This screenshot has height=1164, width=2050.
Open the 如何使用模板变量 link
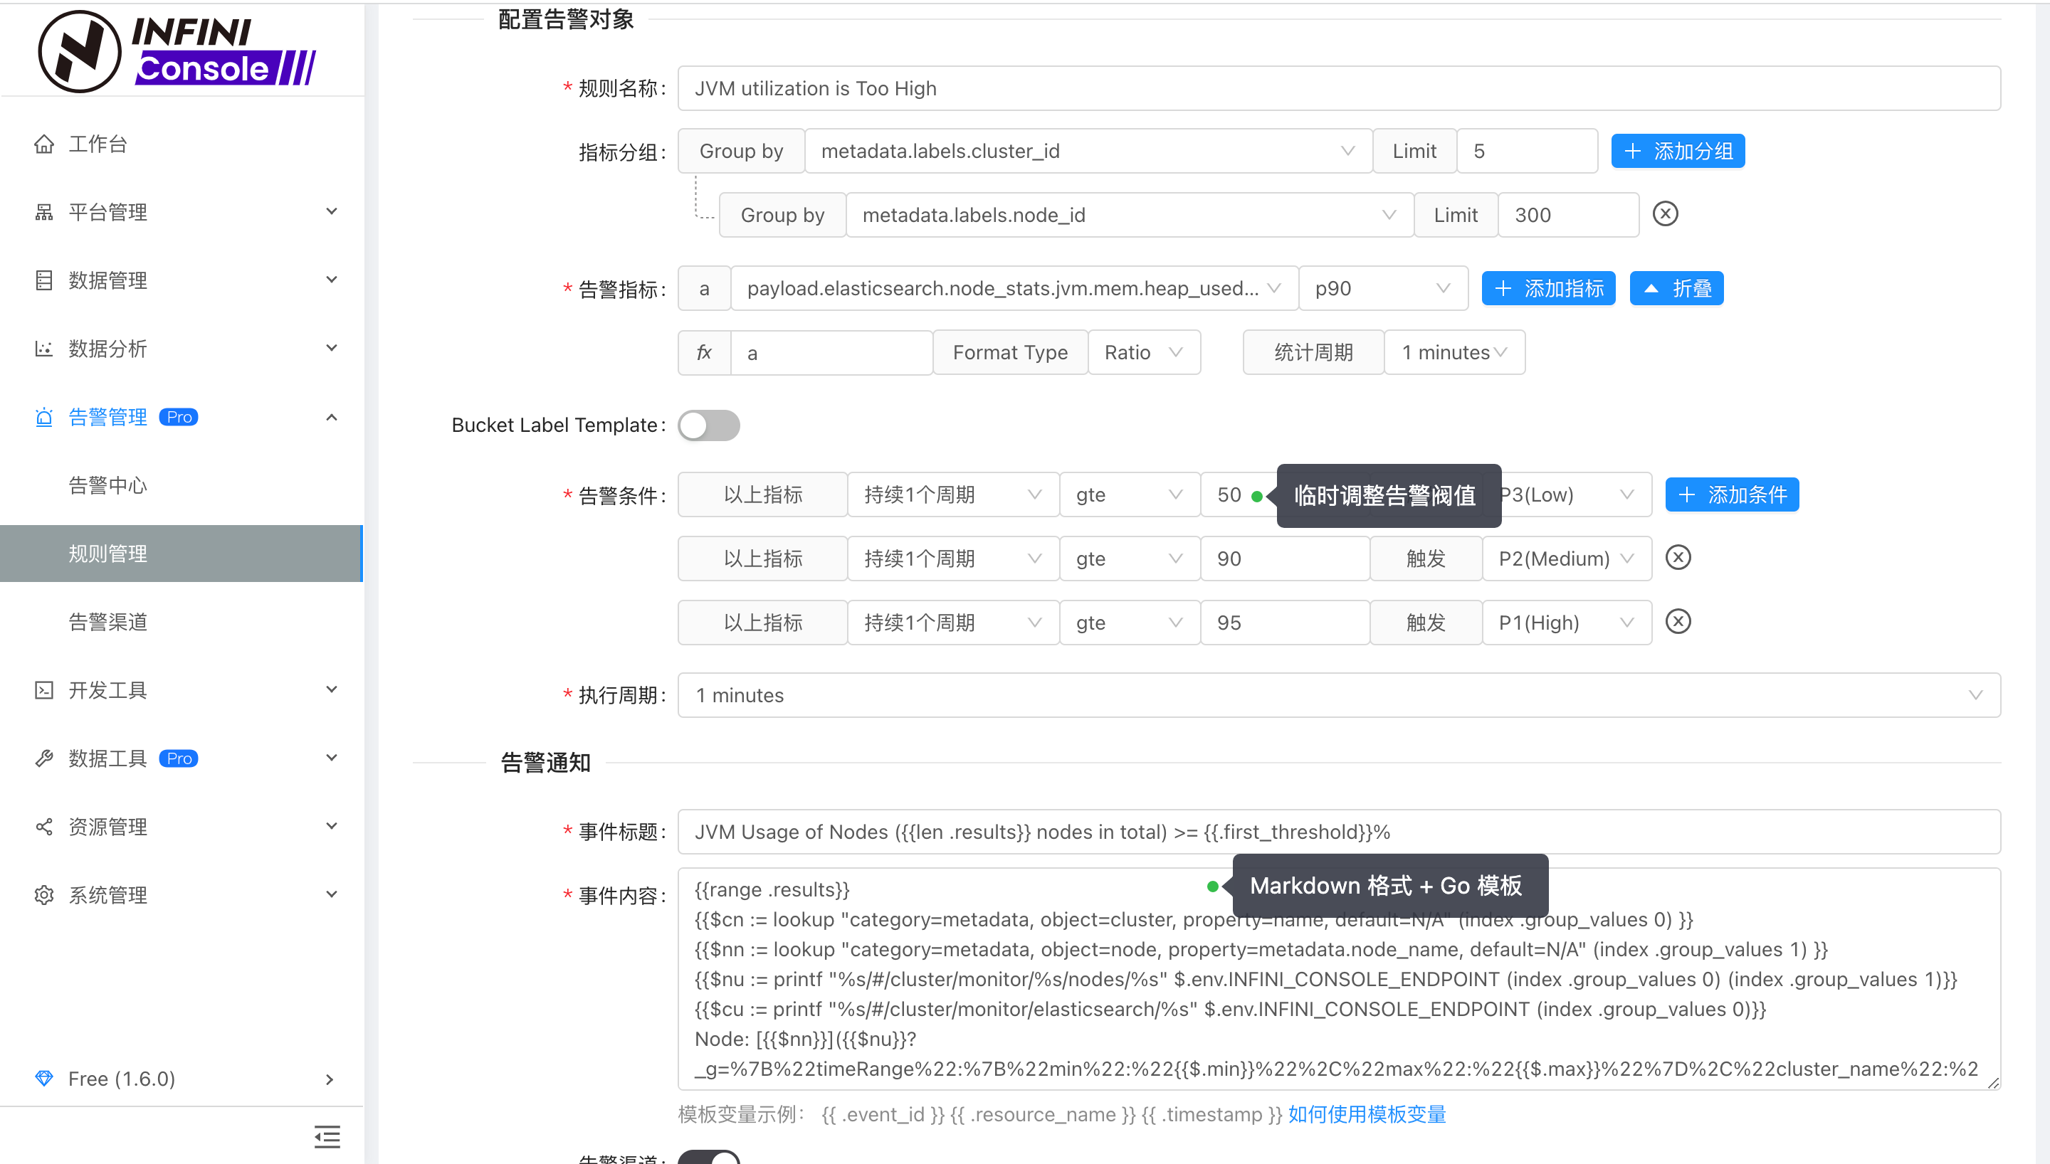[1366, 1113]
